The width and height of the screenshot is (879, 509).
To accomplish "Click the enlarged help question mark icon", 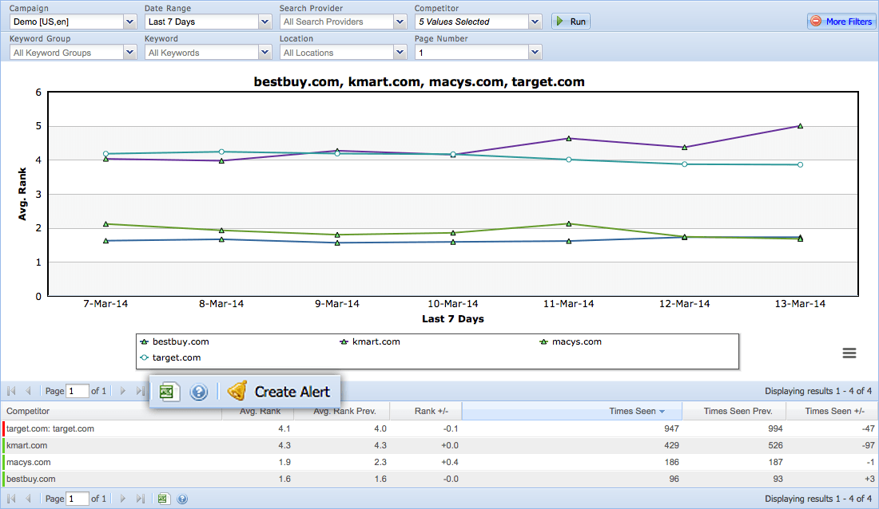I will [198, 392].
